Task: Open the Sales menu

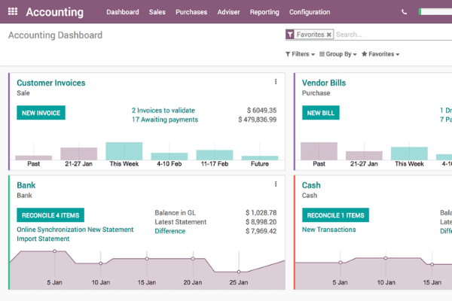Action: pyautogui.click(x=157, y=12)
